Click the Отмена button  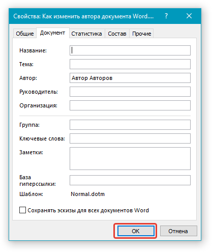tap(178, 231)
